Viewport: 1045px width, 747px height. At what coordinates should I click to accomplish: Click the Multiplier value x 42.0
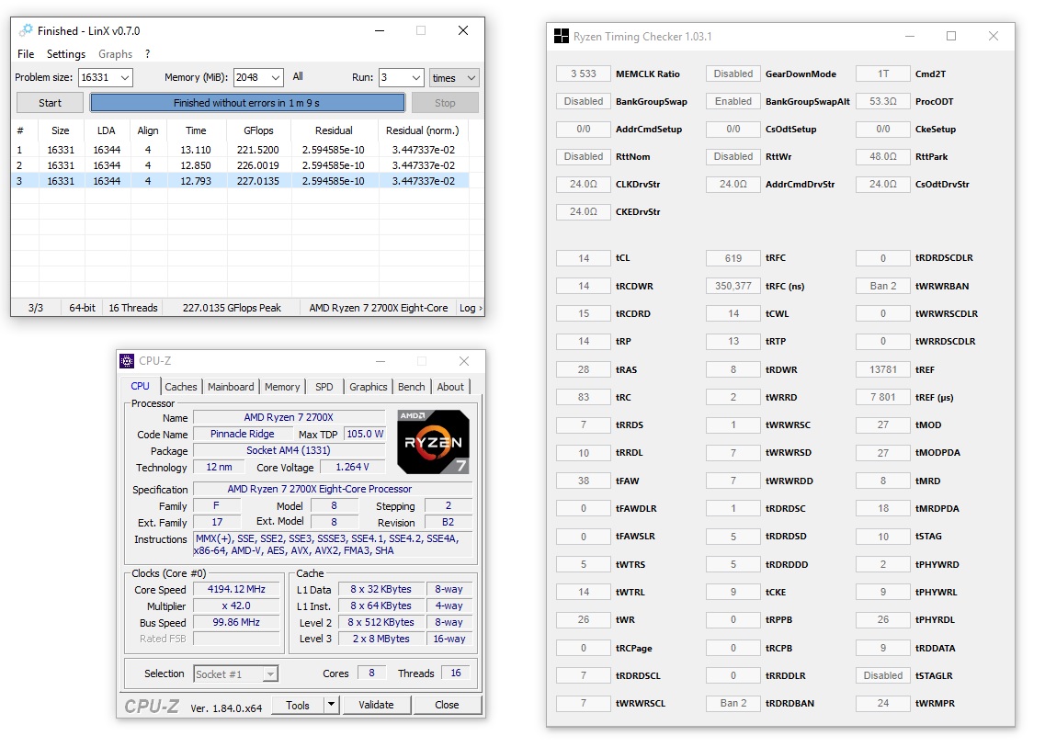(x=236, y=606)
